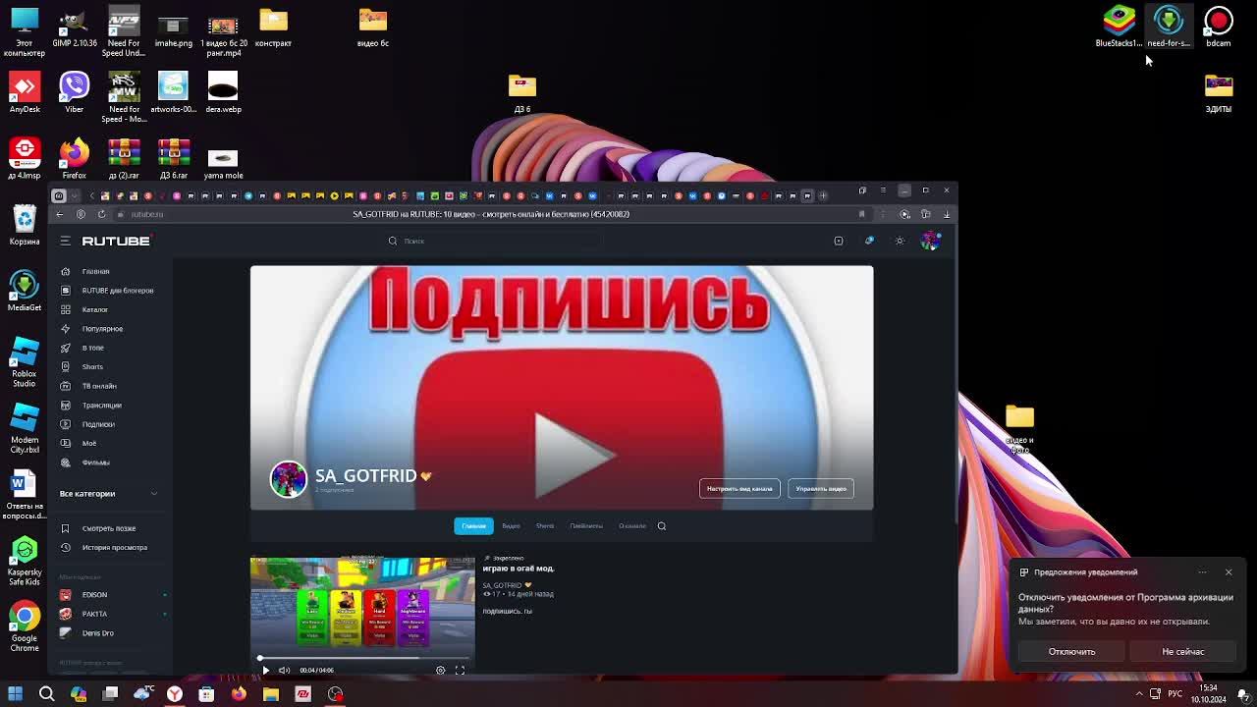Reload the page in the browser

click(101, 214)
